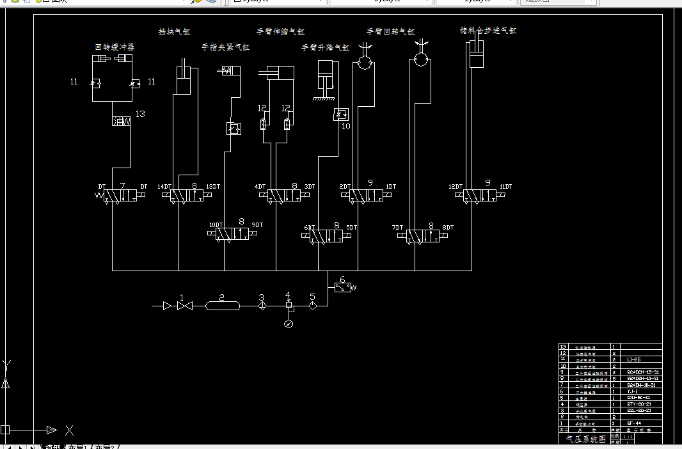682x449 pixels.
Task: Select the UCS X-axis arrow icon
Action: [52, 430]
